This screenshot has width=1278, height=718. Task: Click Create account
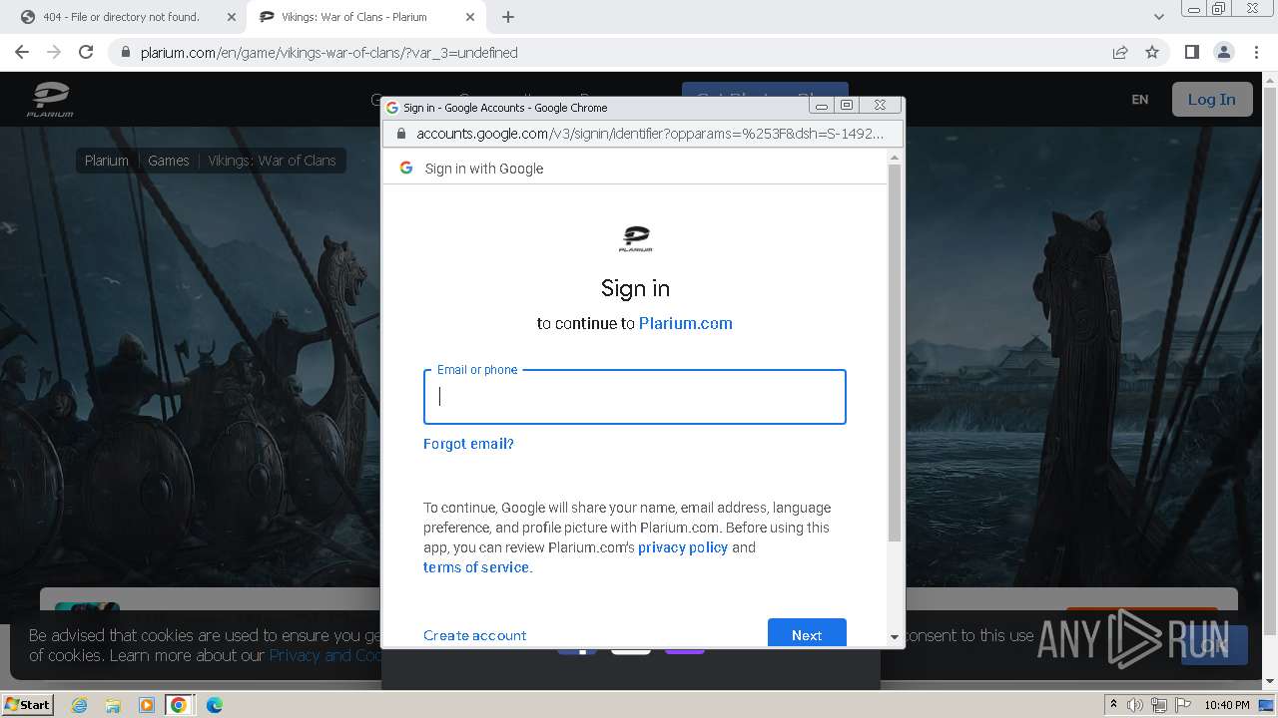tap(474, 635)
